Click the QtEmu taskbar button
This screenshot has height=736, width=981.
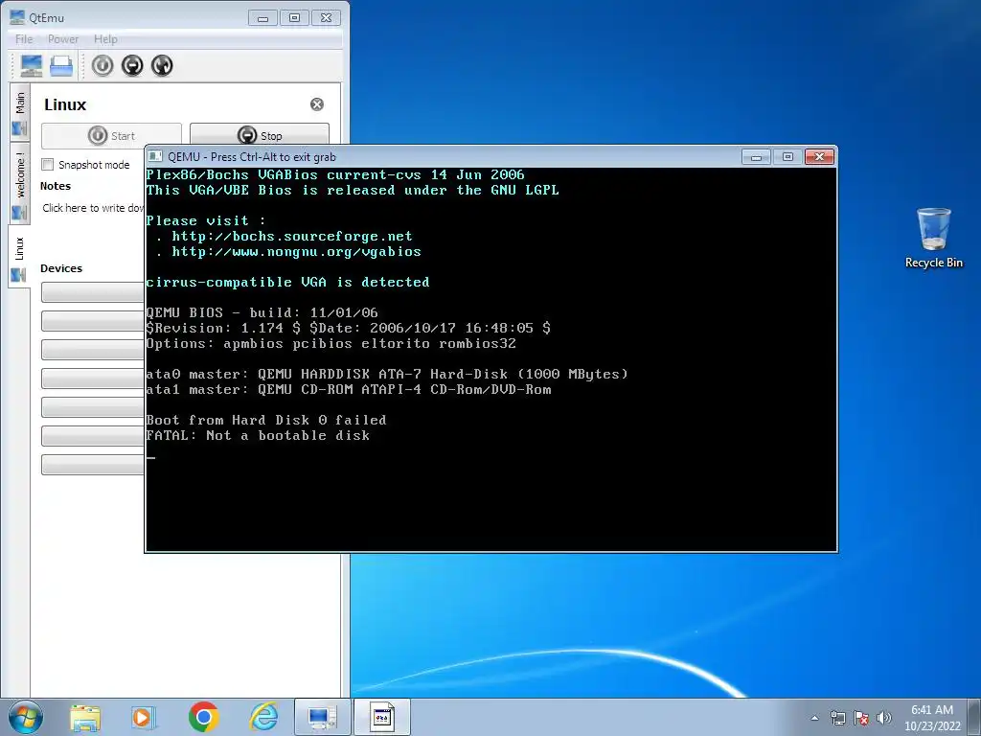[323, 717]
